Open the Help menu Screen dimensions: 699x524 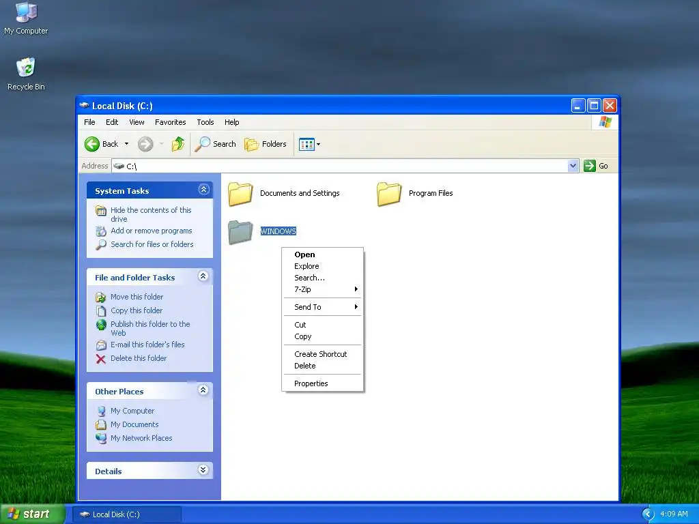[x=232, y=122]
